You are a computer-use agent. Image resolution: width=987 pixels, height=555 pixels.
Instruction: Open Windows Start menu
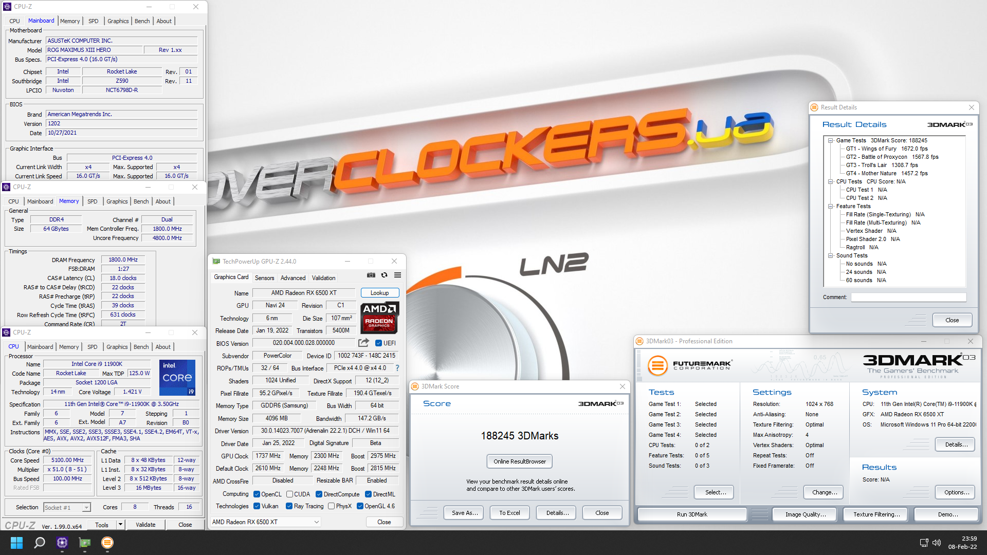(16, 543)
